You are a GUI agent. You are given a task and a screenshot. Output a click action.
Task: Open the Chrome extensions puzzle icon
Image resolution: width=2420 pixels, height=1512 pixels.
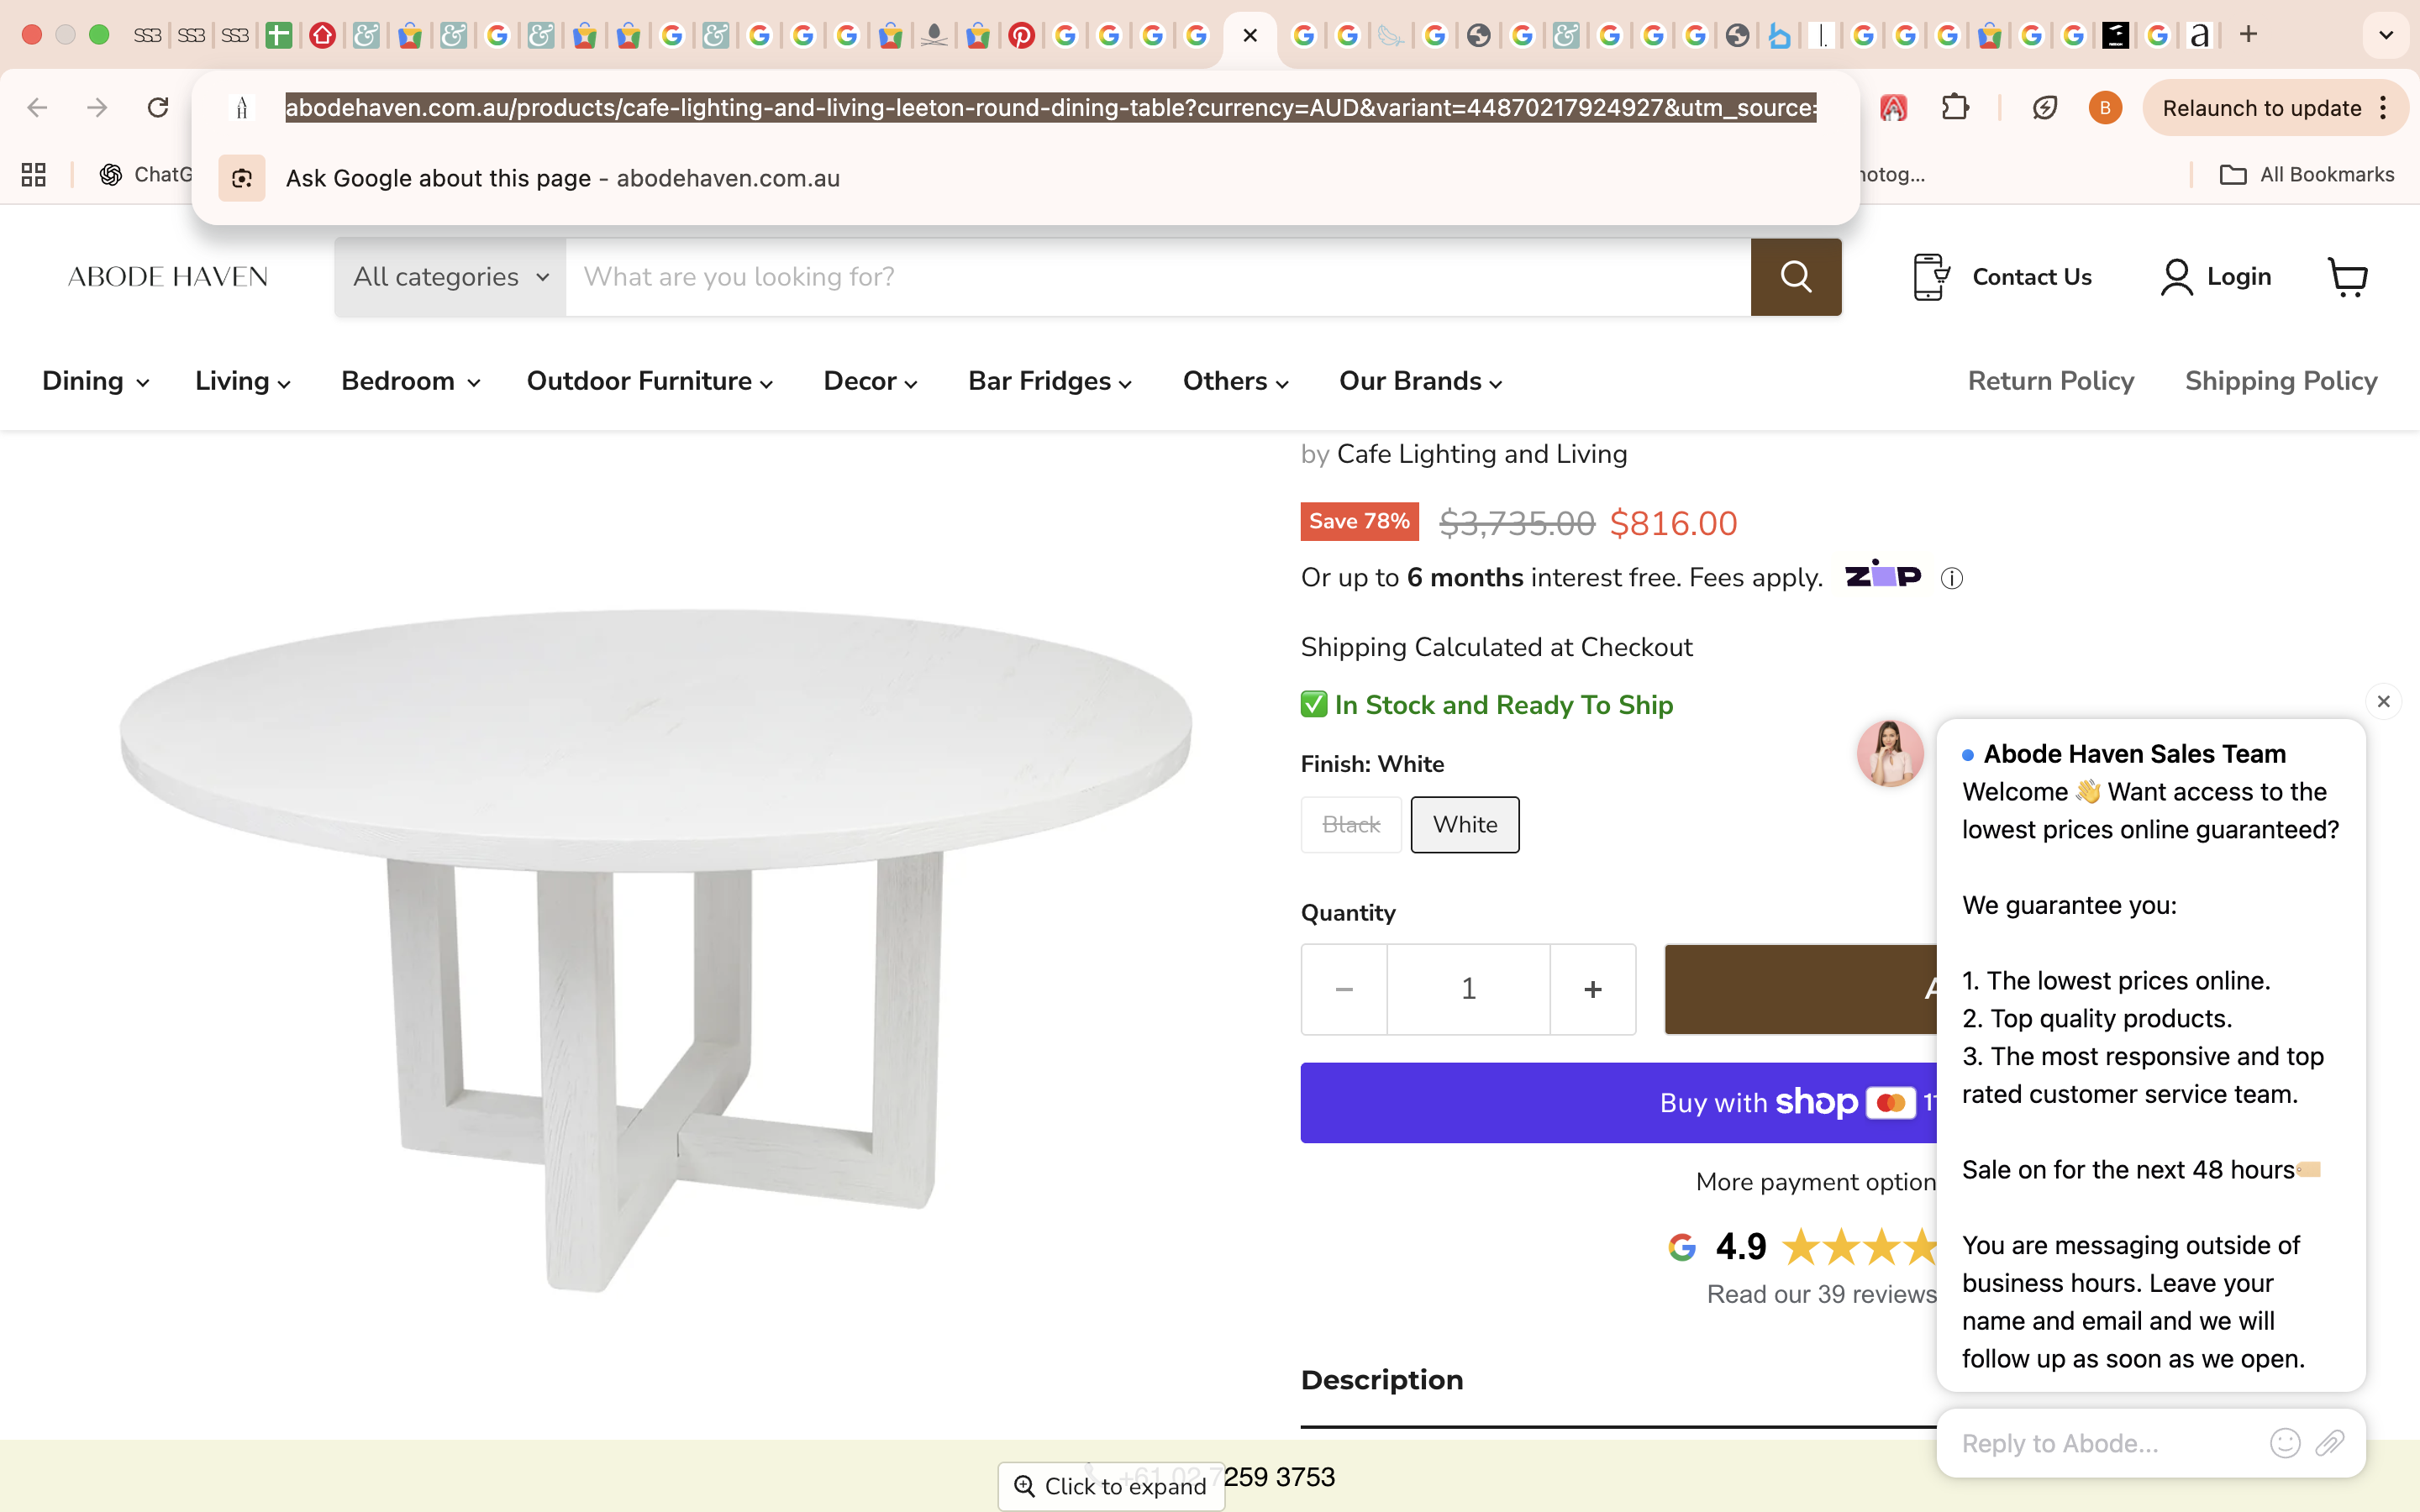pyautogui.click(x=1954, y=108)
